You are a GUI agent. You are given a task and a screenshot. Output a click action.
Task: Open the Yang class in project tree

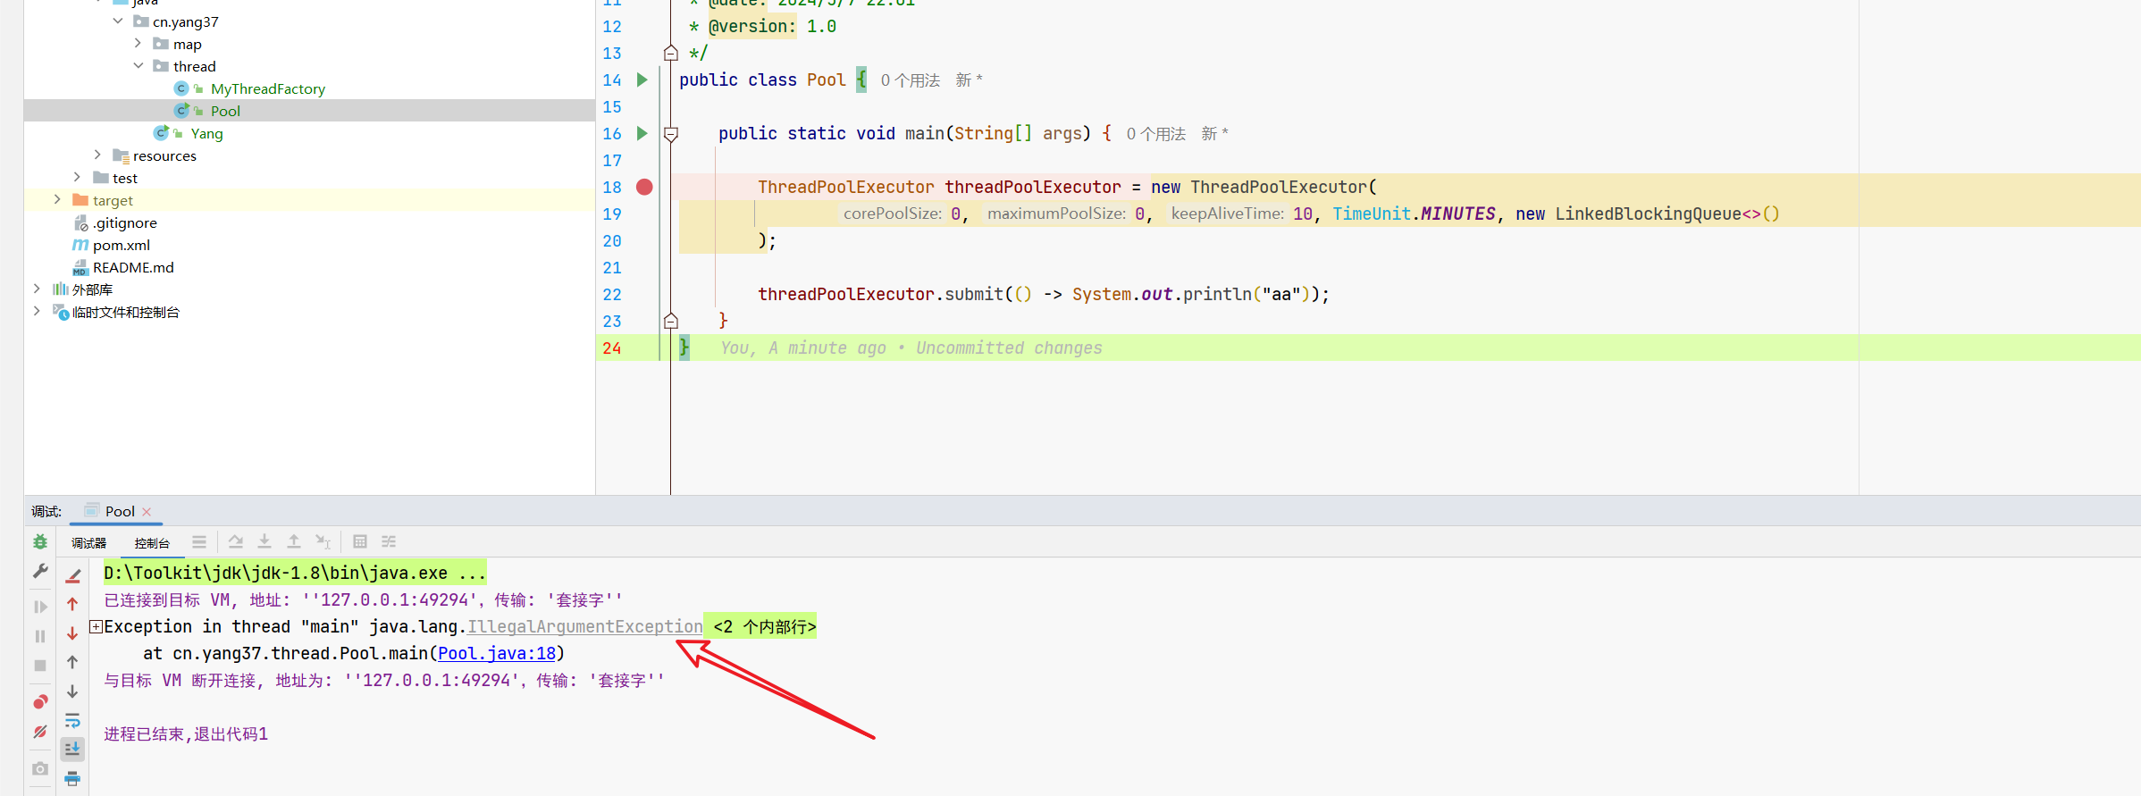[206, 133]
